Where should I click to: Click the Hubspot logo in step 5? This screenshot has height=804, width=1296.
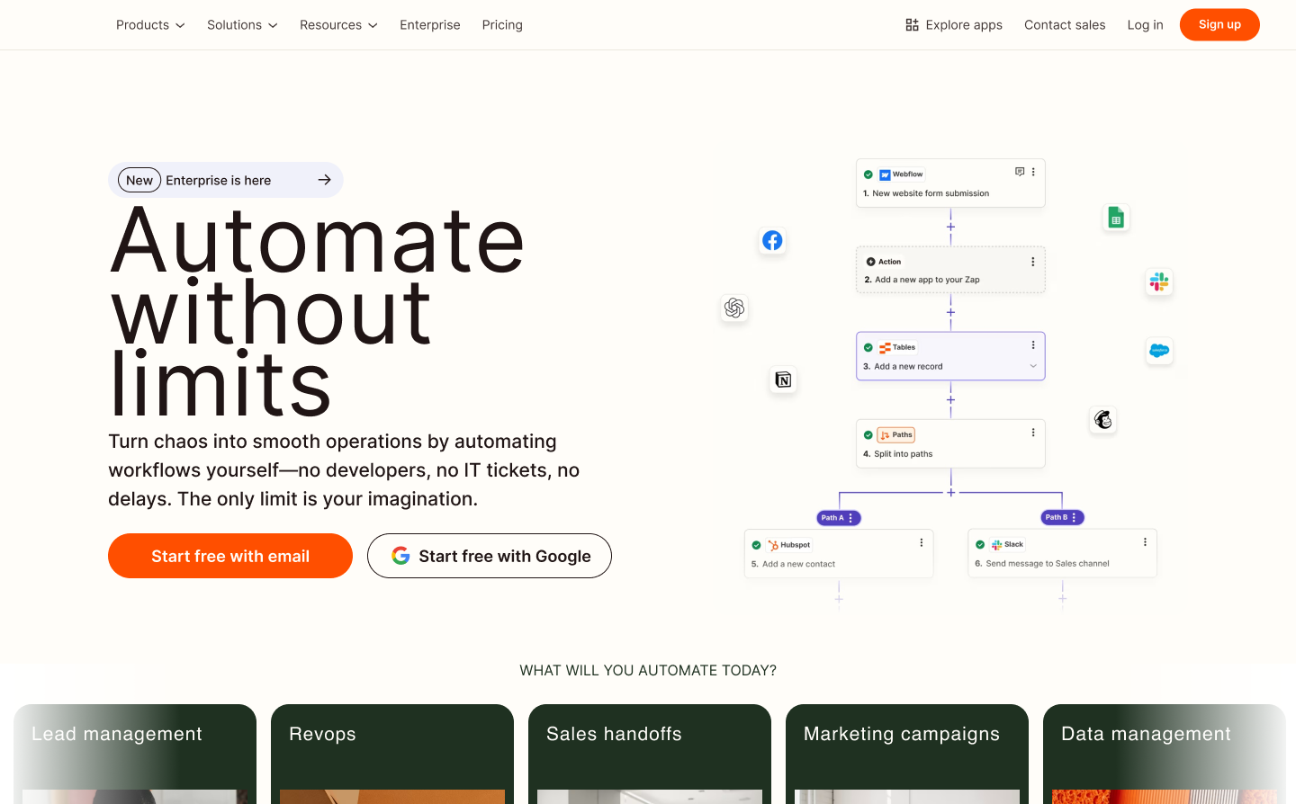pyautogui.click(x=773, y=545)
